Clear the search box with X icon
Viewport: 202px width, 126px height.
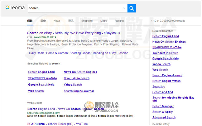point(124,8)
